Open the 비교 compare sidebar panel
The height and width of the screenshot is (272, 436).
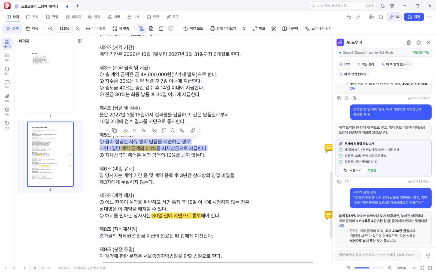point(7,125)
